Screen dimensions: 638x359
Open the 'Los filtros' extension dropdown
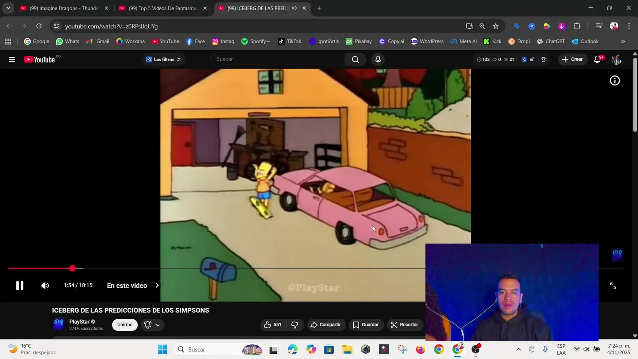click(163, 59)
